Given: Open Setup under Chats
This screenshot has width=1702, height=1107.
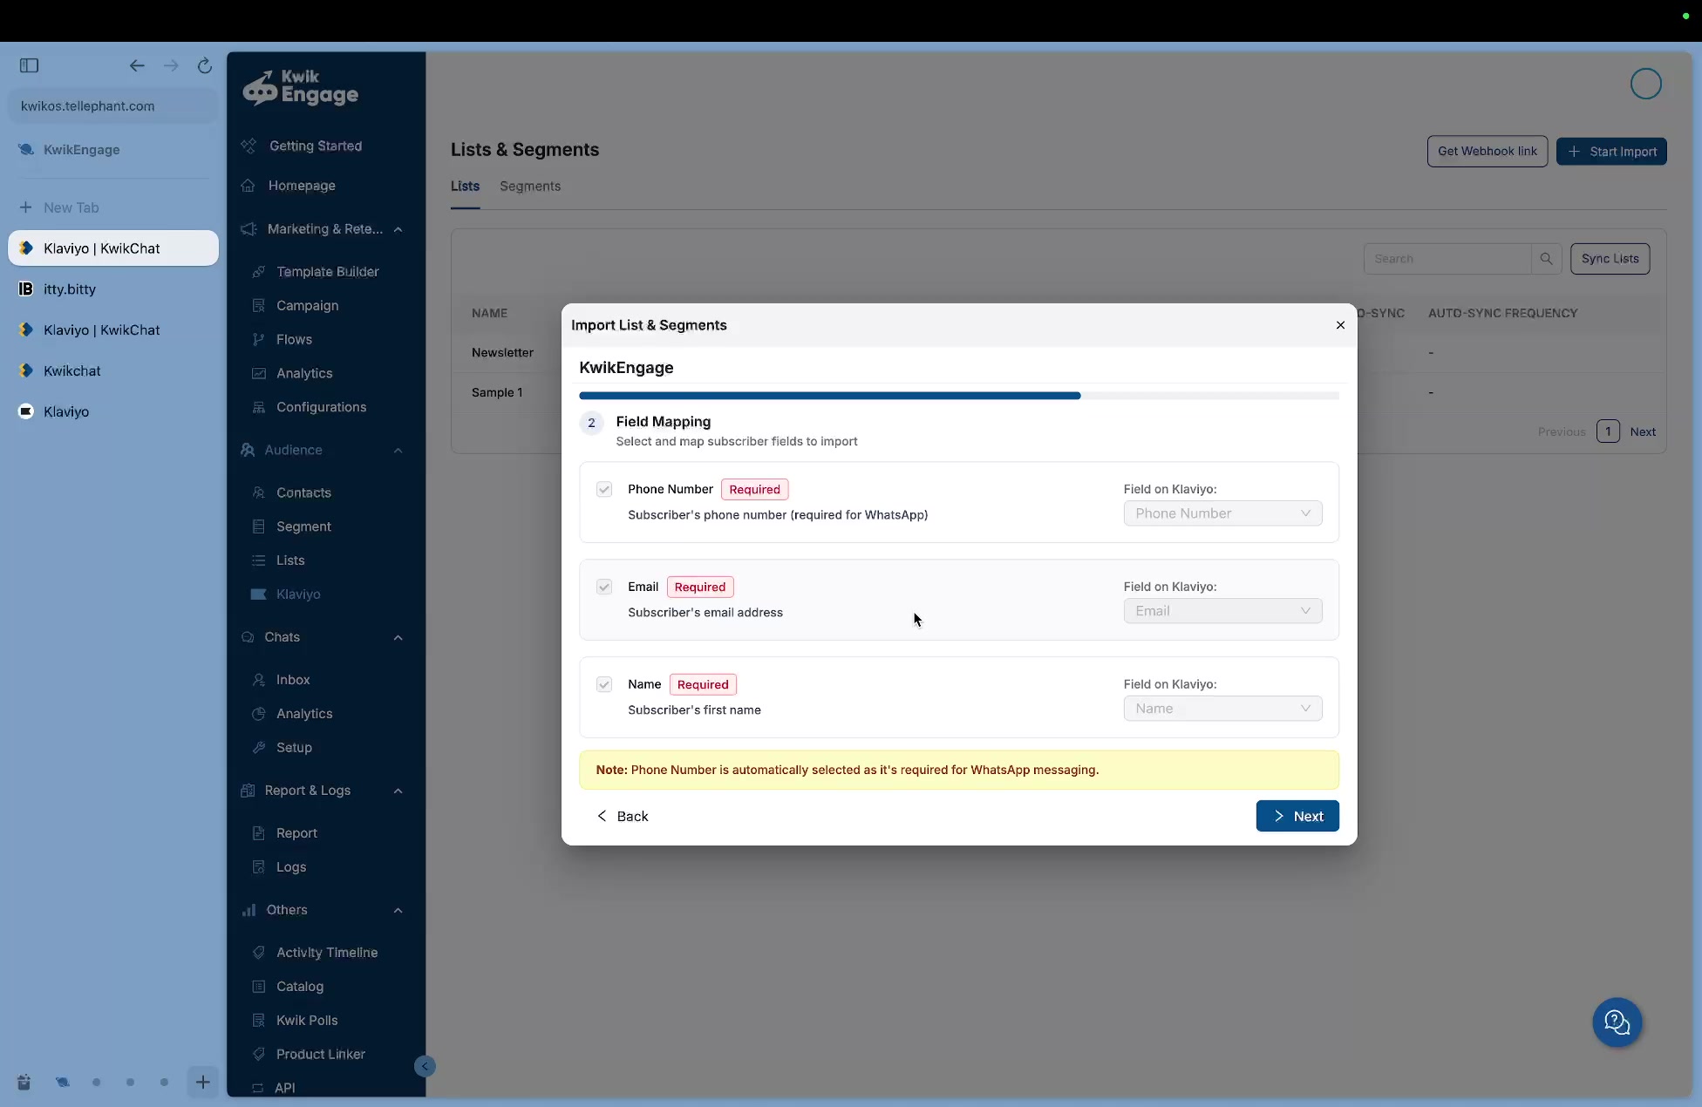Looking at the screenshot, I should tap(294, 748).
